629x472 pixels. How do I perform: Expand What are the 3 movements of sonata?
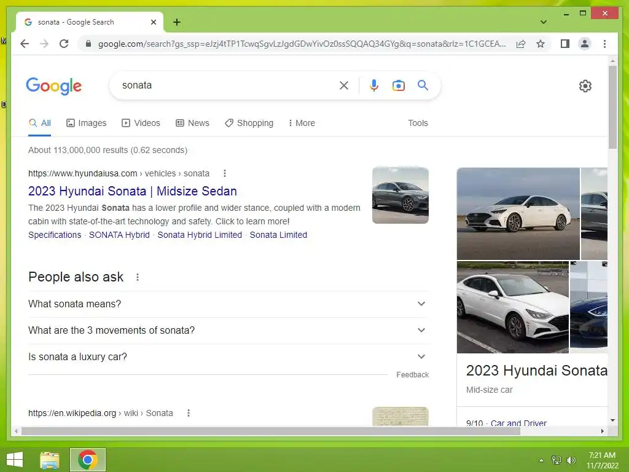click(x=229, y=330)
